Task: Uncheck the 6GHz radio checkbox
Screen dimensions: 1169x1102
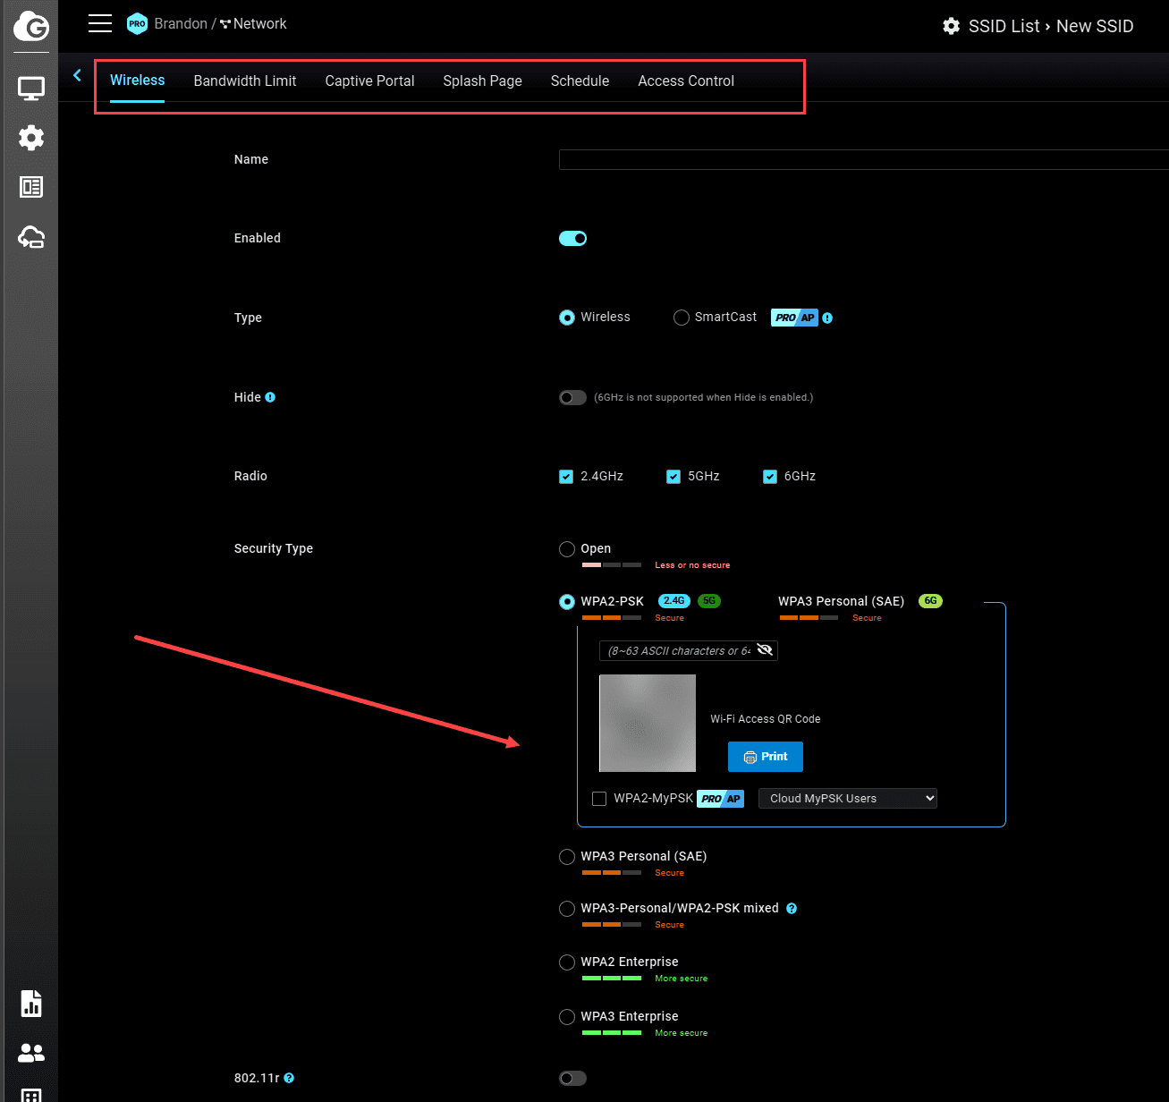Action: point(770,477)
